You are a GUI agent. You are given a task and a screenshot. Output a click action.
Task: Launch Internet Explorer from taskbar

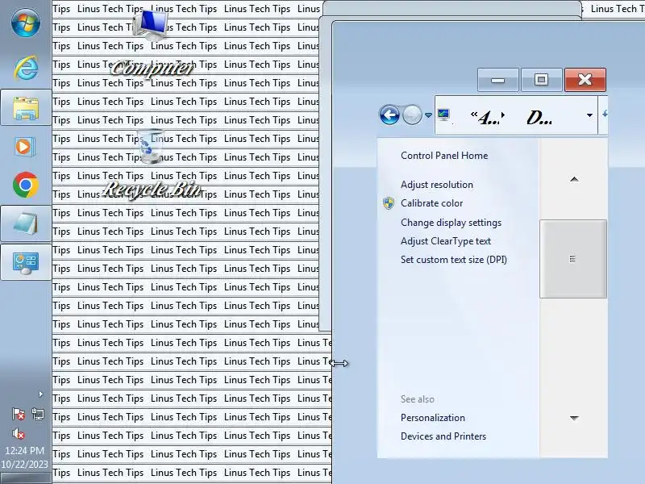tap(26, 68)
